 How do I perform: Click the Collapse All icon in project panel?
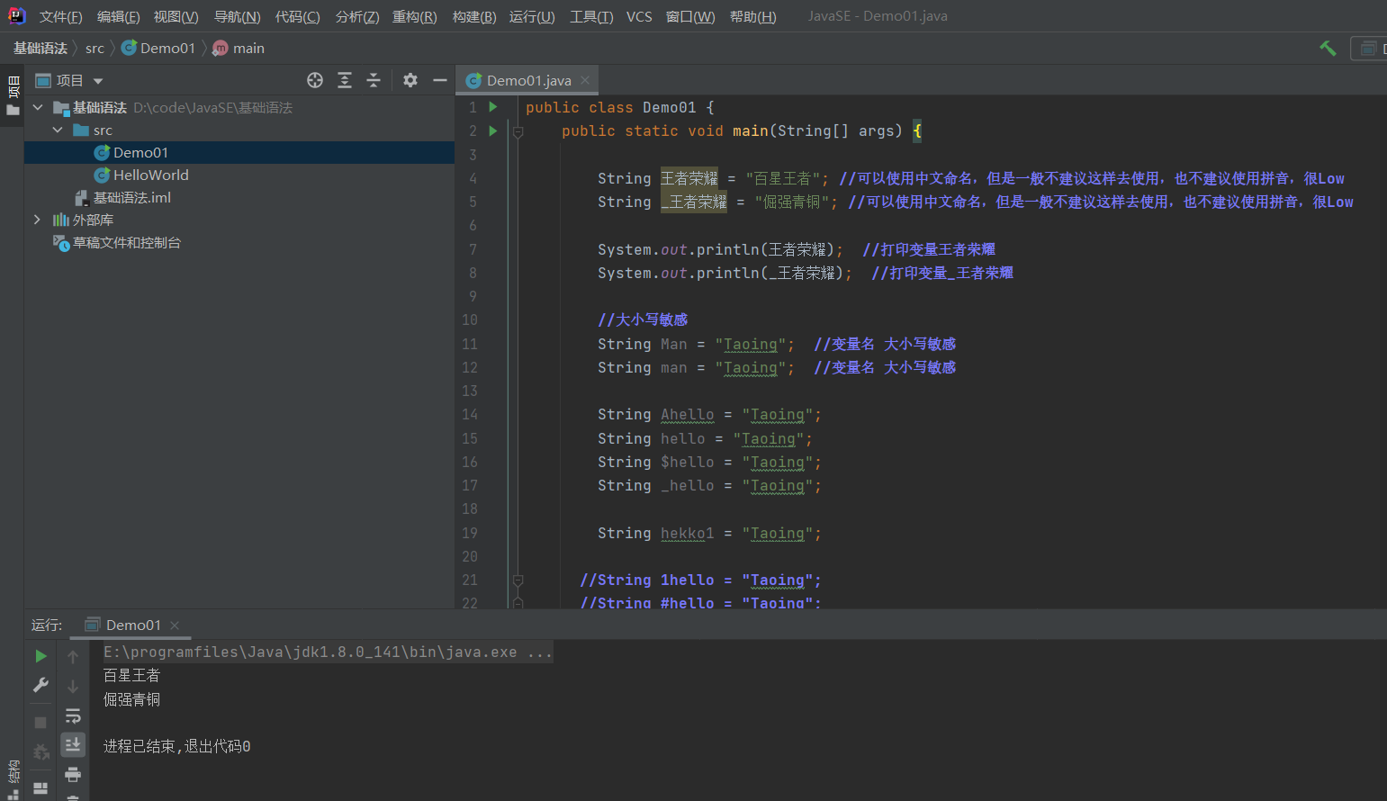(x=374, y=80)
